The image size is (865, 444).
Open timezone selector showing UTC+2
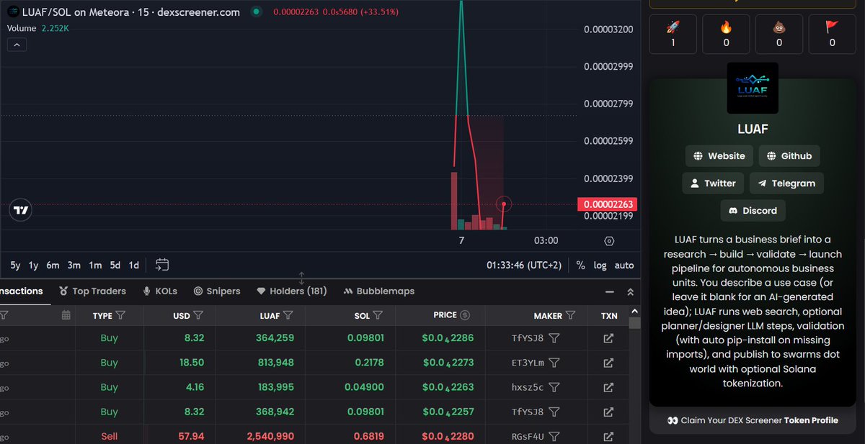coord(524,265)
